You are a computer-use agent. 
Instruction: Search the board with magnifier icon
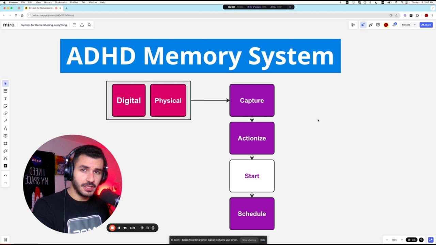[89, 25]
